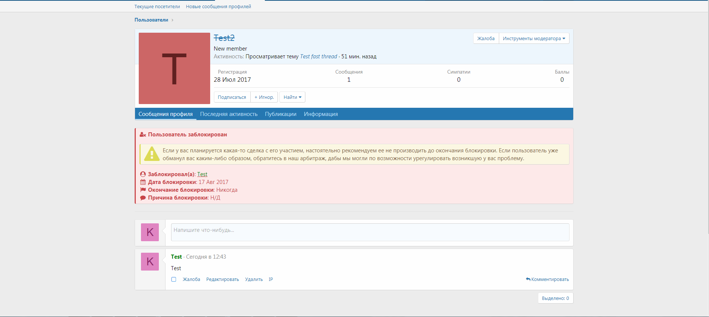The image size is (709, 317).
Task: Click the Жалоба button in the profile header
Action: tap(486, 39)
